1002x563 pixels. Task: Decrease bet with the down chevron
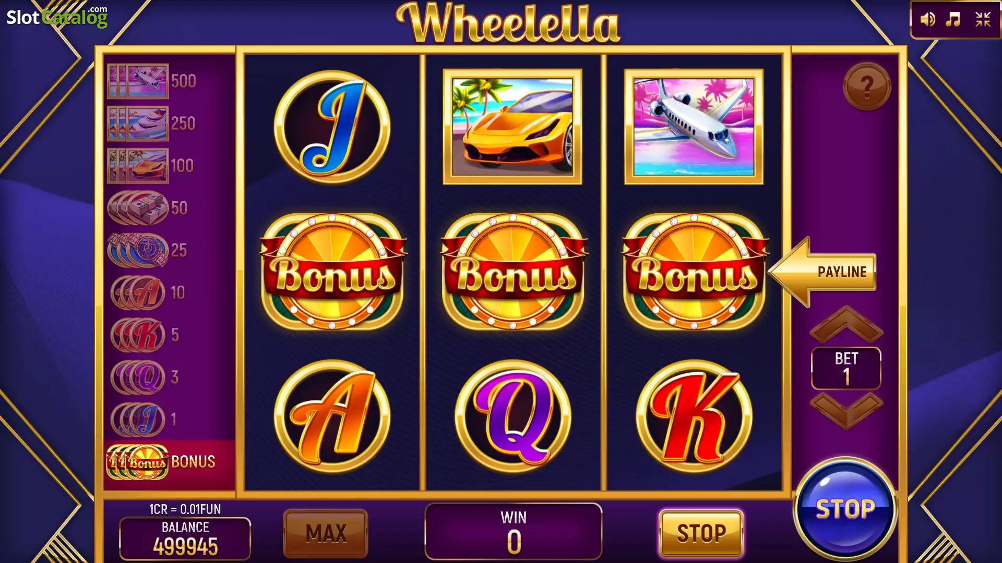[x=846, y=410]
